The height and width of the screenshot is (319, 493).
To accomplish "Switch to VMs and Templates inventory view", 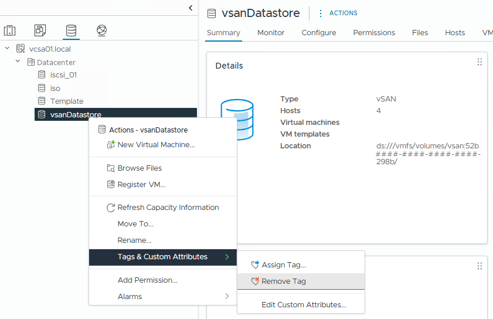I will coord(40,30).
